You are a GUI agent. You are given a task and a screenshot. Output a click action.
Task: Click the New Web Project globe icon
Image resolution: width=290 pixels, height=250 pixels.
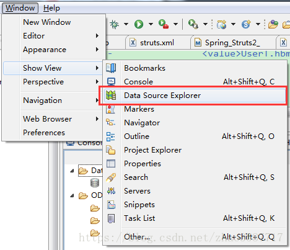click(222, 24)
